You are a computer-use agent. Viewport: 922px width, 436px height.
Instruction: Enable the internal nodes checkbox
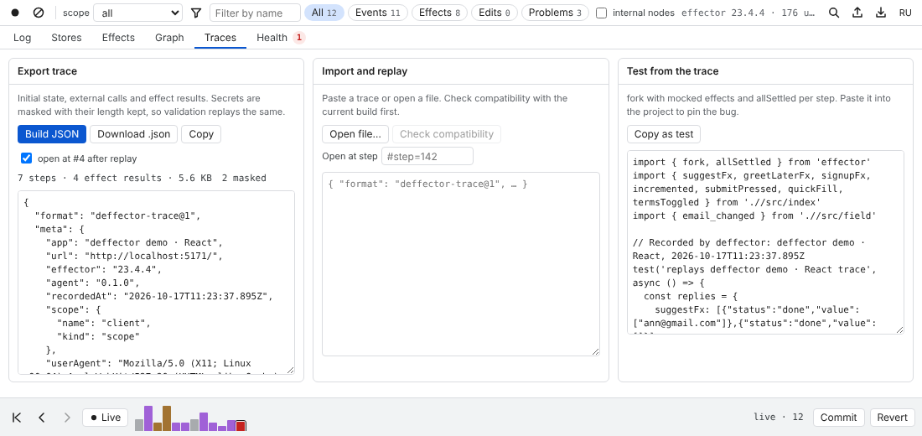click(601, 13)
